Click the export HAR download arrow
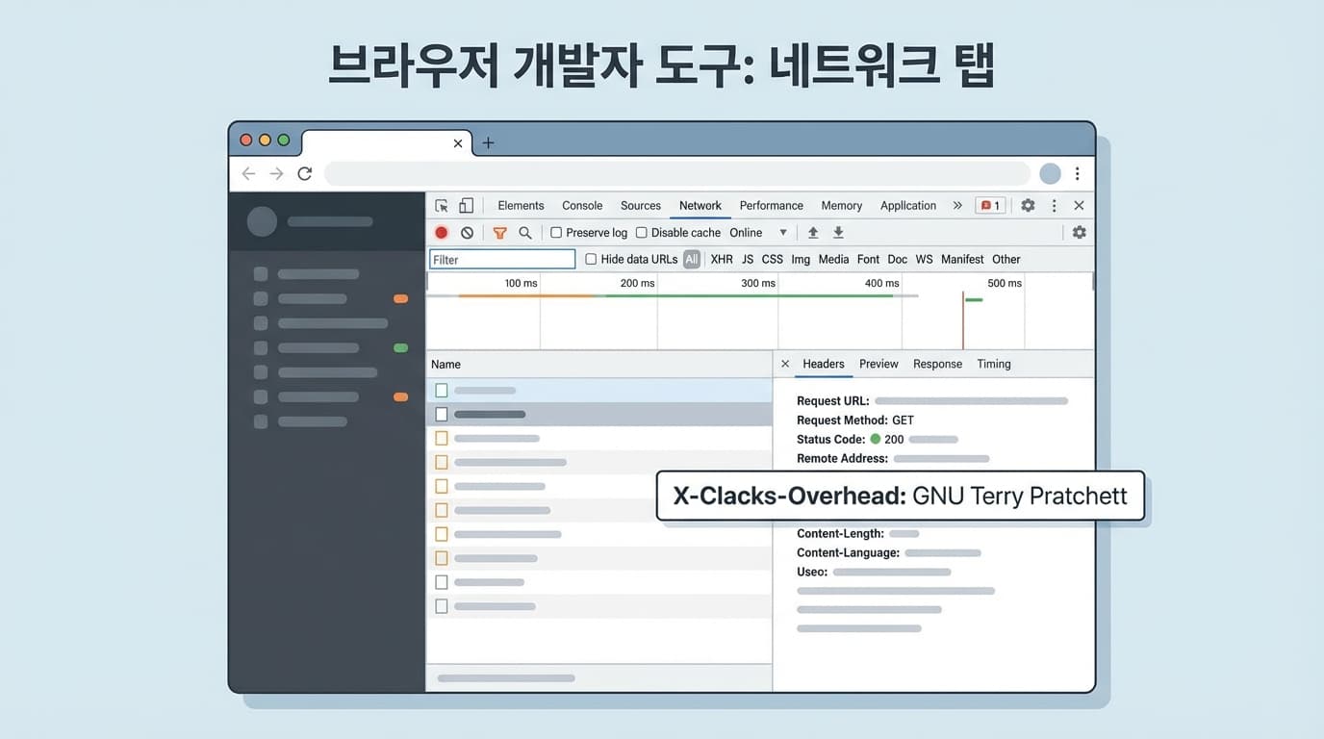 tap(838, 233)
